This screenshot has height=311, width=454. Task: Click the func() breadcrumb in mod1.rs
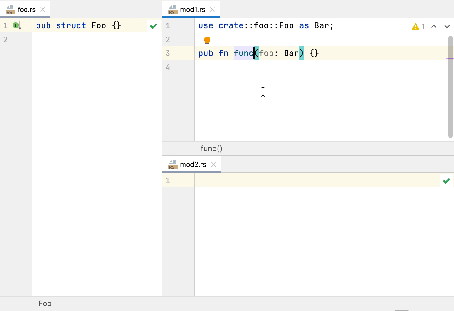coord(212,149)
